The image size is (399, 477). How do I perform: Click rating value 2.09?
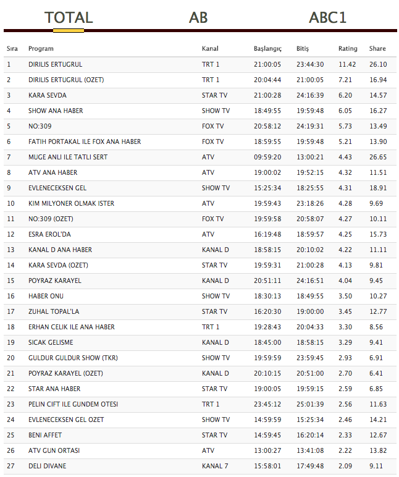[x=345, y=466]
